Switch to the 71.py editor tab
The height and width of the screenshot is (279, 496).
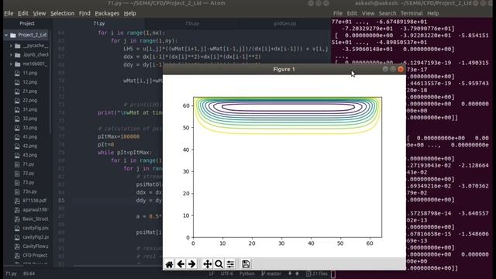pyautogui.click(x=99, y=23)
